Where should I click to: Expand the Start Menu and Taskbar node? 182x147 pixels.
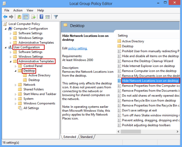15,94
